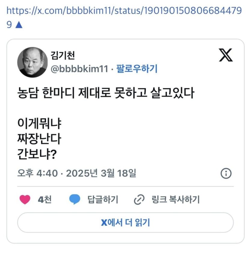
Task: Click the heart like icon
Action: tap(25, 200)
